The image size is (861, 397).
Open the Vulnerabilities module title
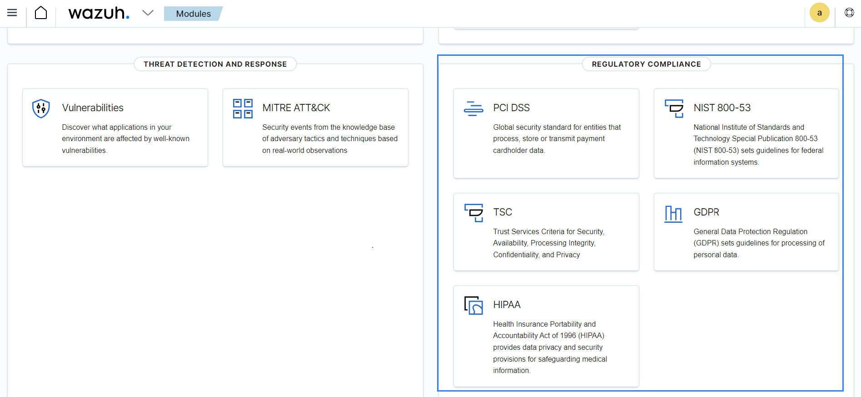coord(93,108)
